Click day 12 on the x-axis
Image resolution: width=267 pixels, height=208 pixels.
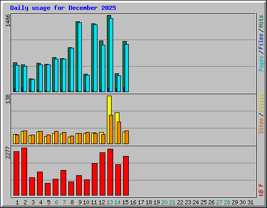(x=102, y=202)
